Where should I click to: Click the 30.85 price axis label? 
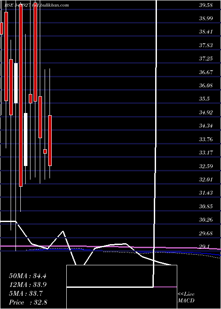click(206, 206)
